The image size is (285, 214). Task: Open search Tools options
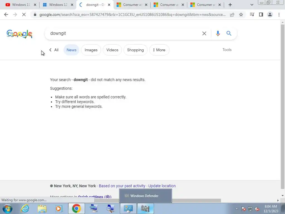[x=227, y=50]
